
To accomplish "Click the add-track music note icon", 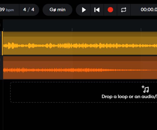I will pos(145,89).
